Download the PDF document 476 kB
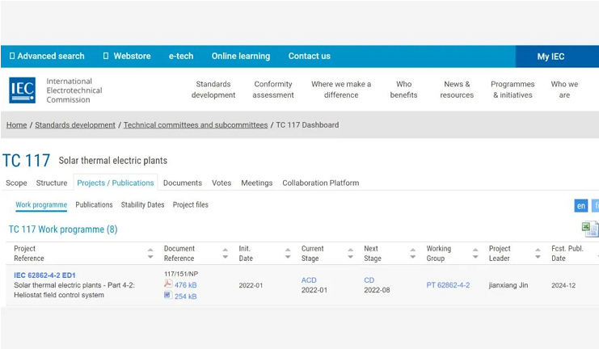 [x=185, y=285]
